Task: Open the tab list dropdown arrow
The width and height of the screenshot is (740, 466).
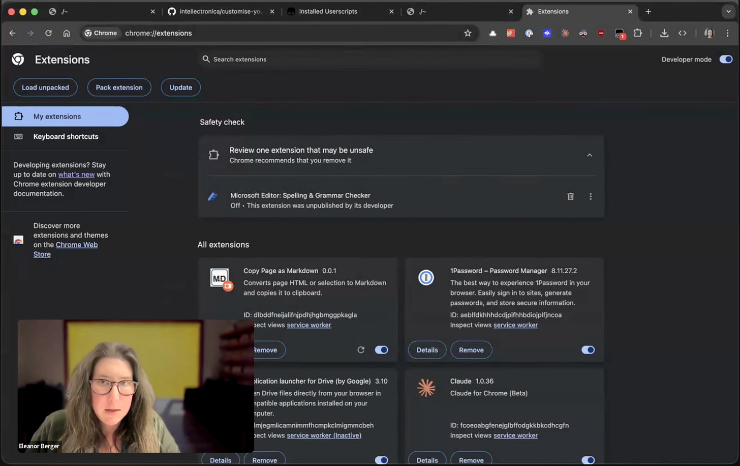Action: (728, 11)
